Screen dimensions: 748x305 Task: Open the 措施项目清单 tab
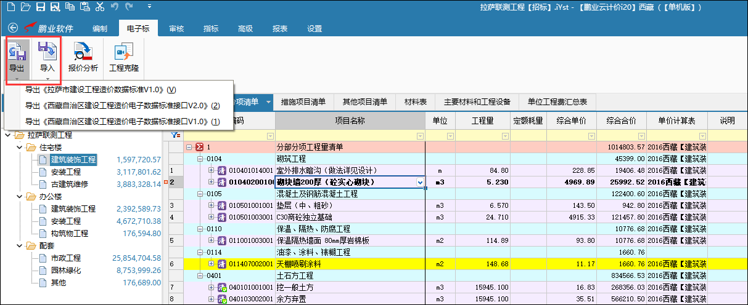tap(303, 101)
